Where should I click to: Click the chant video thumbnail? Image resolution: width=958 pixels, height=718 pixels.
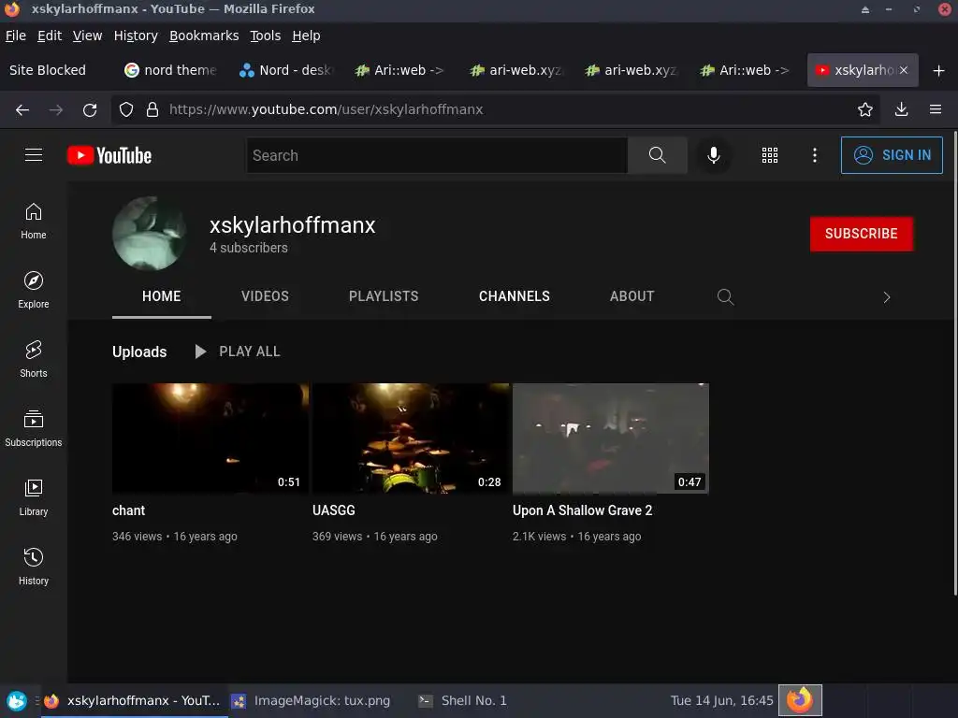click(x=210, y=438)
